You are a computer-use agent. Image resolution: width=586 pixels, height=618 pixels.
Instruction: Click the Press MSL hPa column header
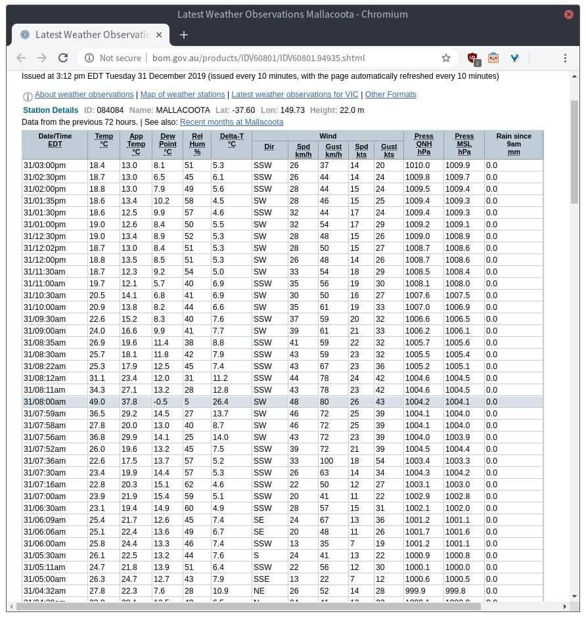(464, 144)
